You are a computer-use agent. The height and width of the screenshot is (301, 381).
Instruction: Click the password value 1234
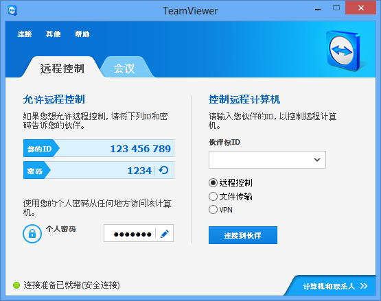click(x=139, y=171)
